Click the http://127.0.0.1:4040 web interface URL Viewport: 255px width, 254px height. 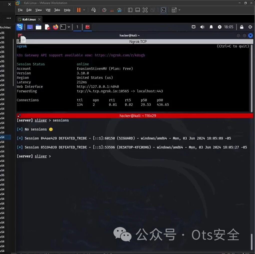(98, 87)
